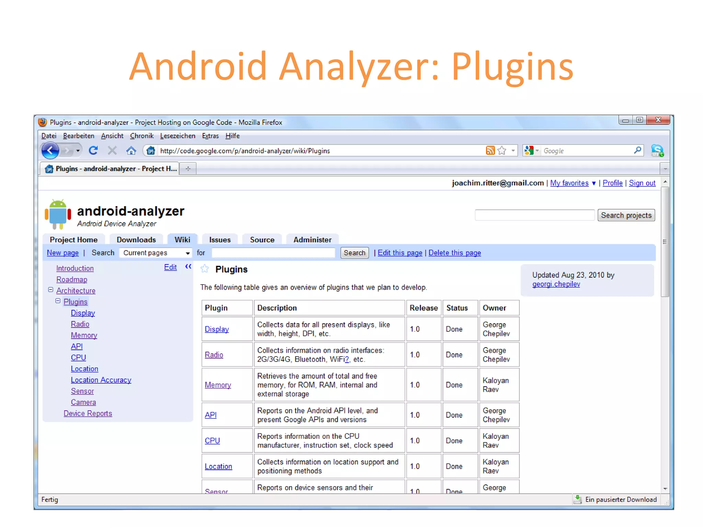This screenshot has width=703, height=527.
Task: Open the home page icon
Action: [131, 150]
